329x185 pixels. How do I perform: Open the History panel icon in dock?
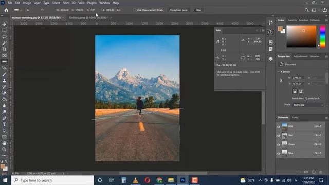[270, 23]
